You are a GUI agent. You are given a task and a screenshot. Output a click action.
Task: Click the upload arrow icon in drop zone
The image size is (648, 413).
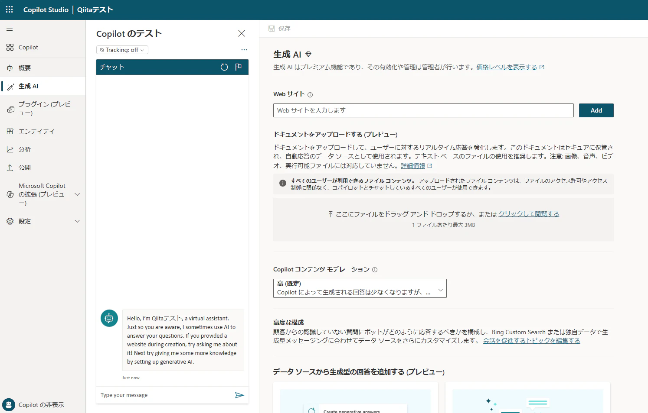pos(331,214)
